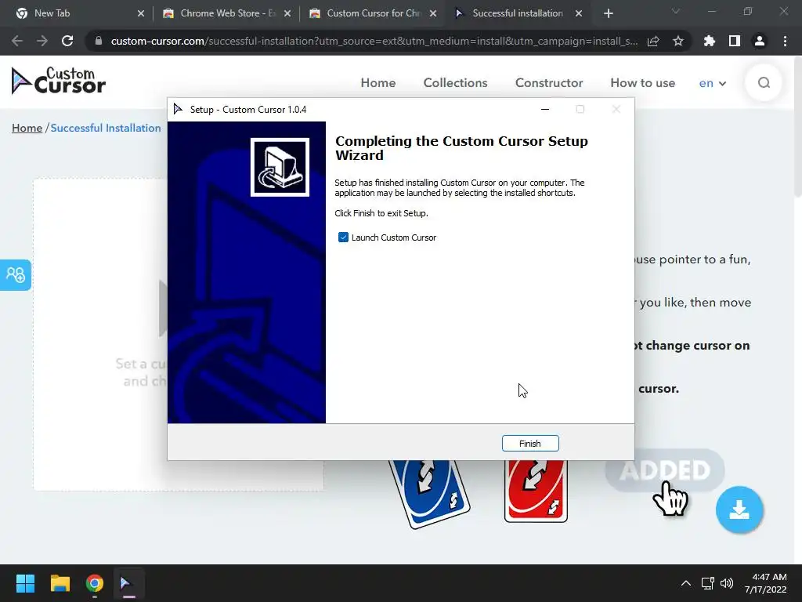Open the taskbar clock and date

(766, 583)
